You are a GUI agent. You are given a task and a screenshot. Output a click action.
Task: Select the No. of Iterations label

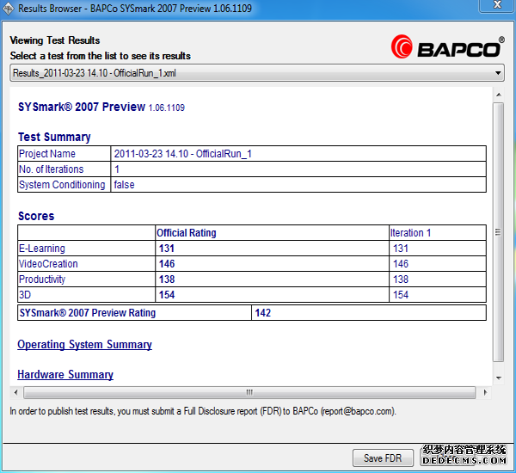51,169
